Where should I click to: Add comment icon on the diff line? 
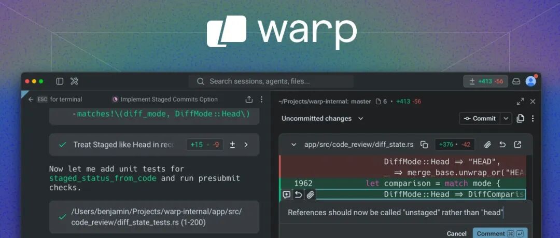click(x=286, y=195)
